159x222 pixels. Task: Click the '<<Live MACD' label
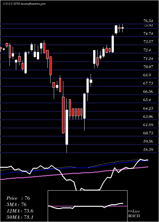[x=134, y=213]
